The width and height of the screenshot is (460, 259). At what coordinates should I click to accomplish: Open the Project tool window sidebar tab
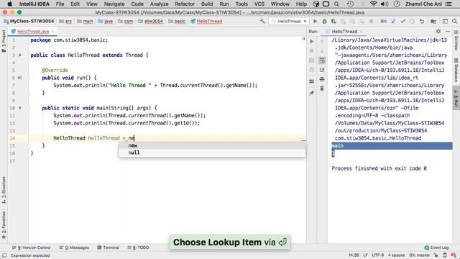click(x=4, y=41)
